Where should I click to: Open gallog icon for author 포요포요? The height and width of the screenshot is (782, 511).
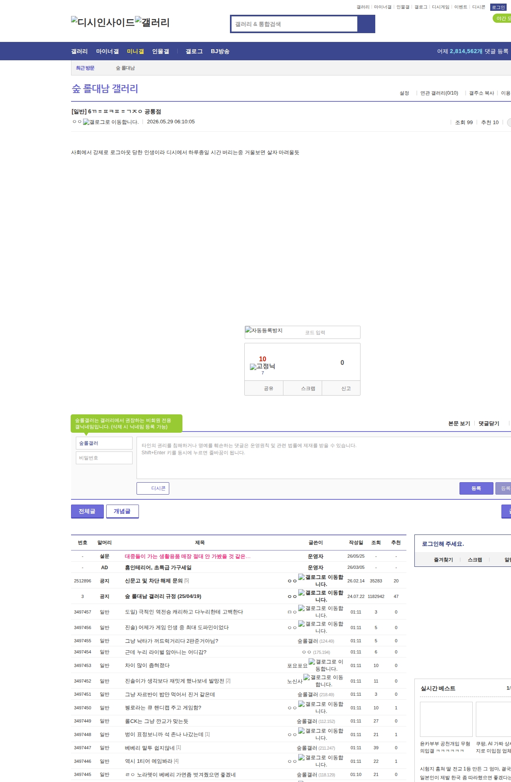point(326,665)
